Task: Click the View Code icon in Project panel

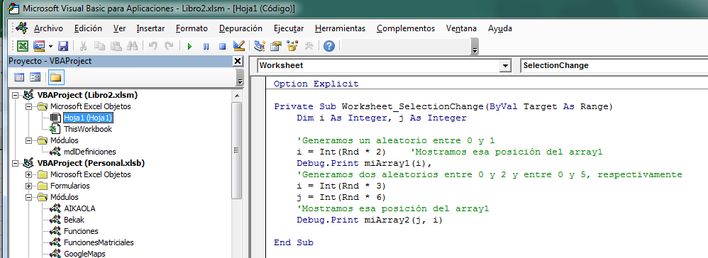Action: pyautogui.click(x=19, y=77)
